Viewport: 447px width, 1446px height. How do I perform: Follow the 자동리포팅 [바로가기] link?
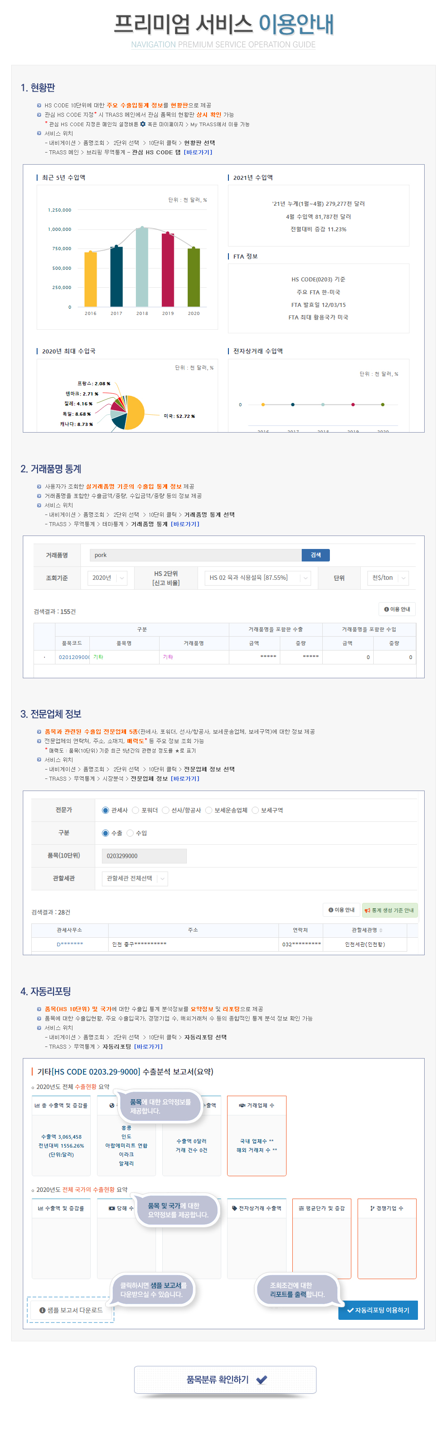coord(148,1046)
